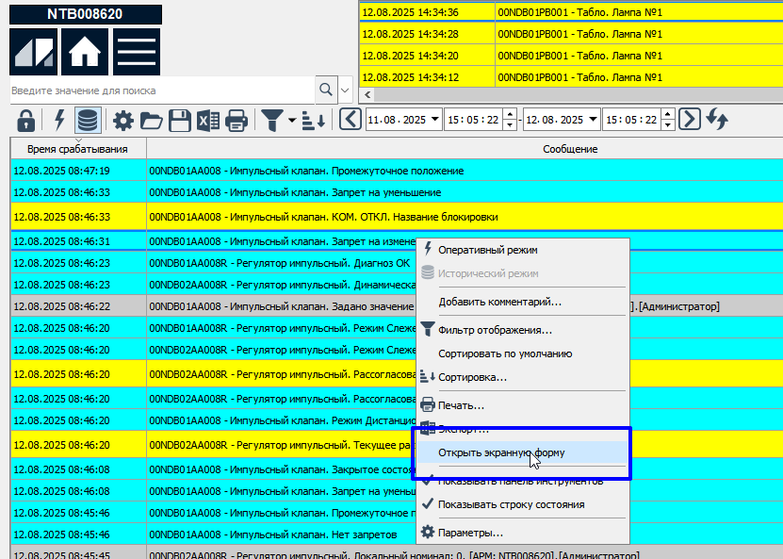Click the refresh arrows toolbar icon
This screenshot has height=559, width=783.
(x=718, y=120)
